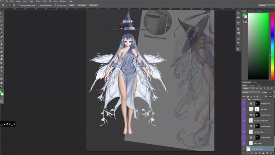Pick a shade in the green color field
275x155 pixels.
click(258, 46)
